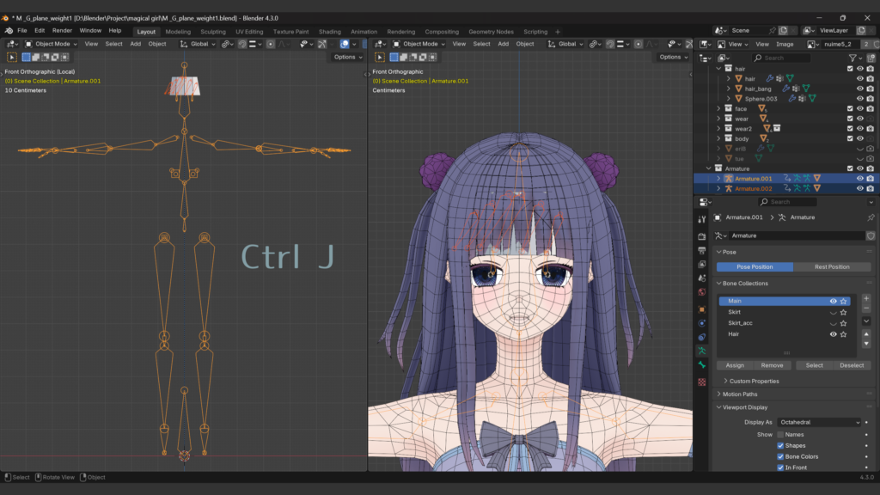
Task: Add a new bone collection with plus
Action: (x=866, y=298)
